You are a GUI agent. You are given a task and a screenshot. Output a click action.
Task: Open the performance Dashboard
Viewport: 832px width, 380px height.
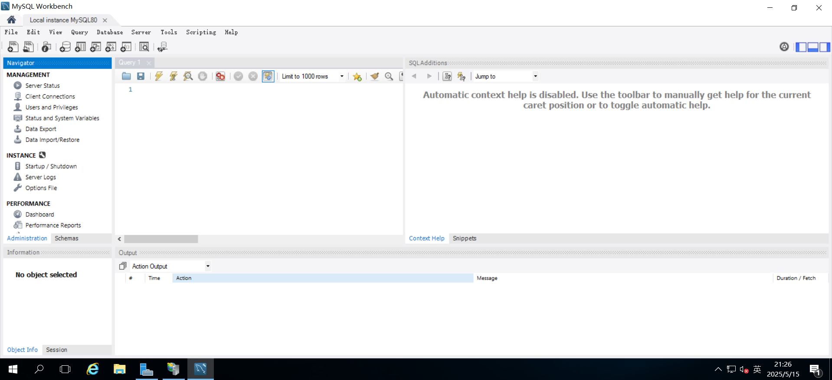[x=39, y=214]
